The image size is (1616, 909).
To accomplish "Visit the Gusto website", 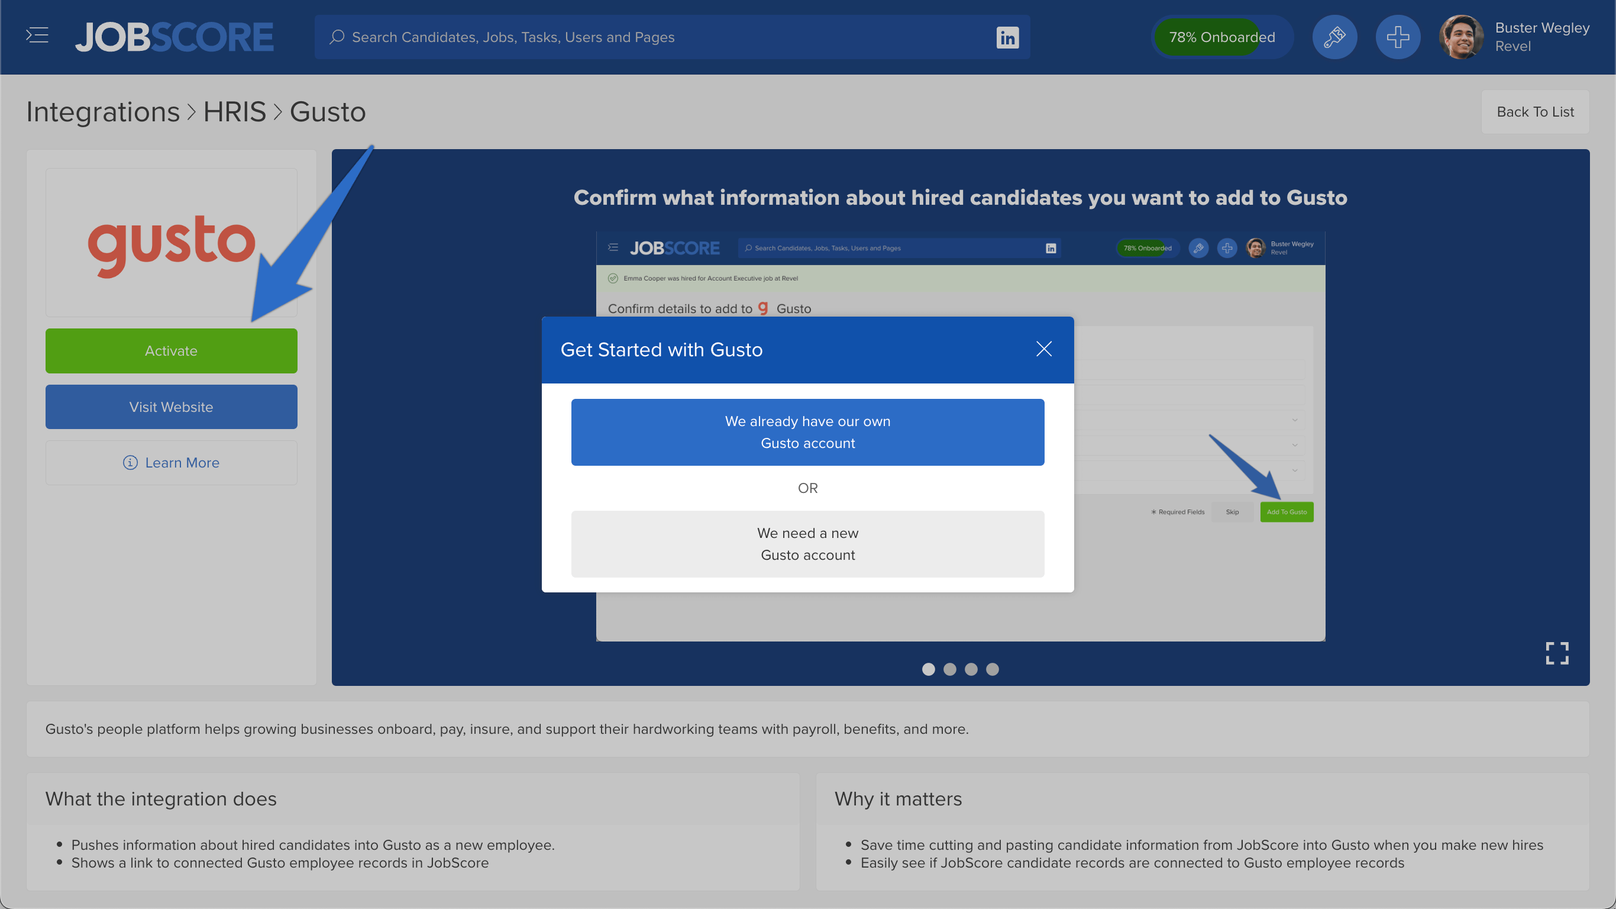I will pos(170,407).
